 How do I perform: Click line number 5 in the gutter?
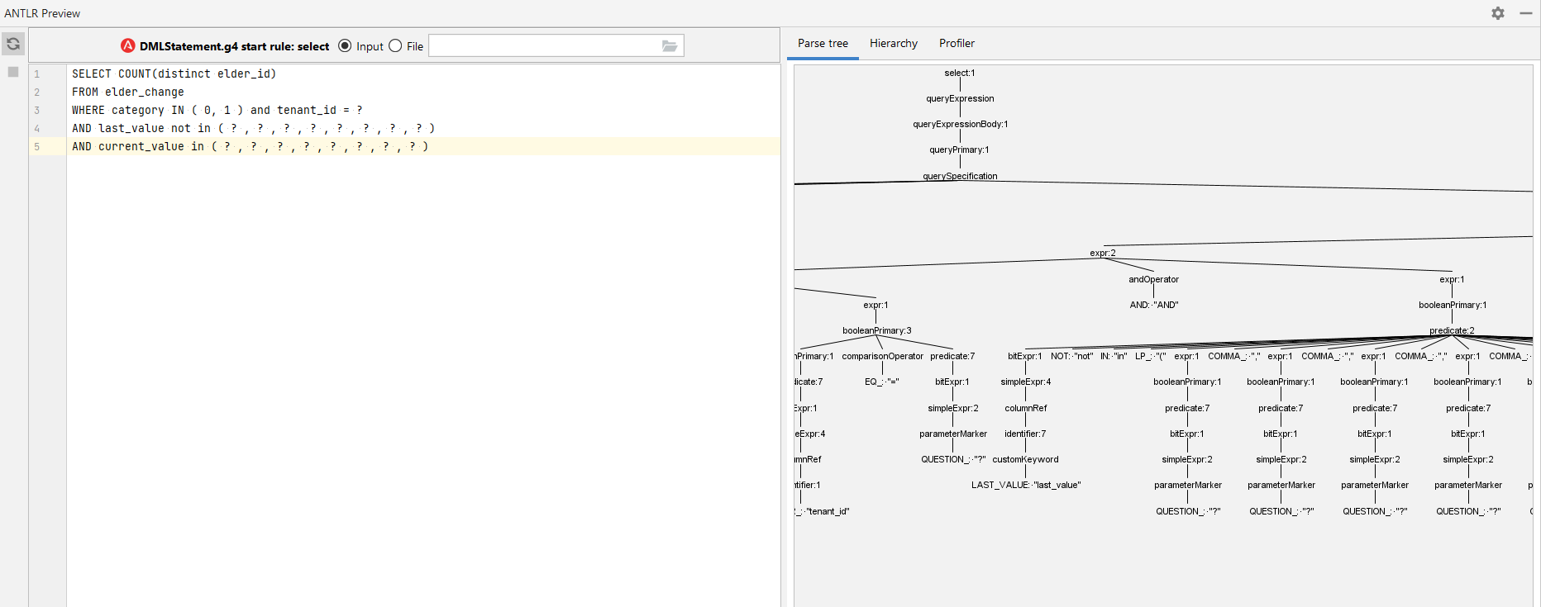36,146
